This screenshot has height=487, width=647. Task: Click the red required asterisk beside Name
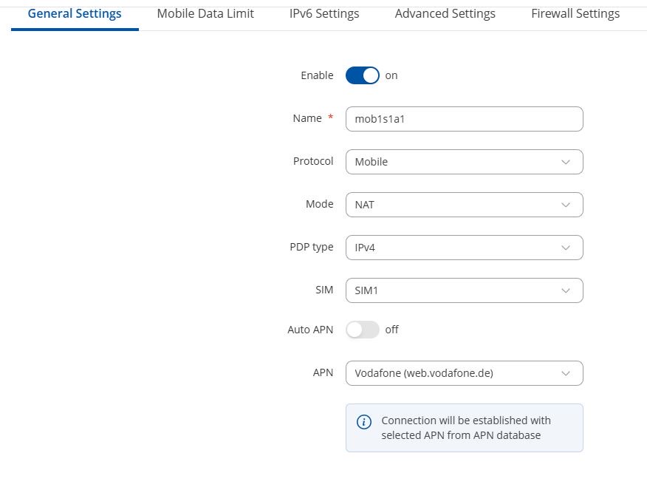coord(330,118)
